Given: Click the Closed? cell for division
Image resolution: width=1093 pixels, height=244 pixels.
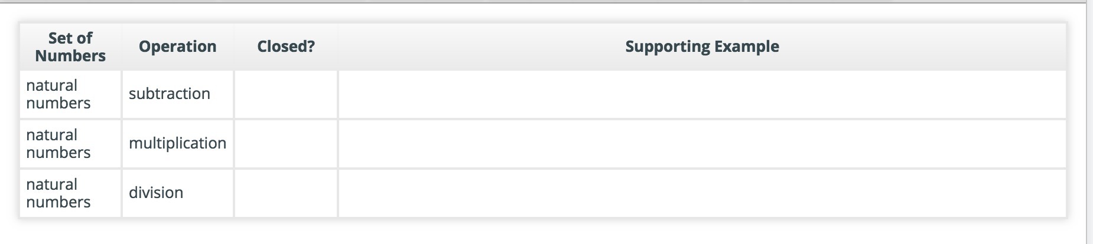Looking at the screenshot, I should tap(285, 193).
